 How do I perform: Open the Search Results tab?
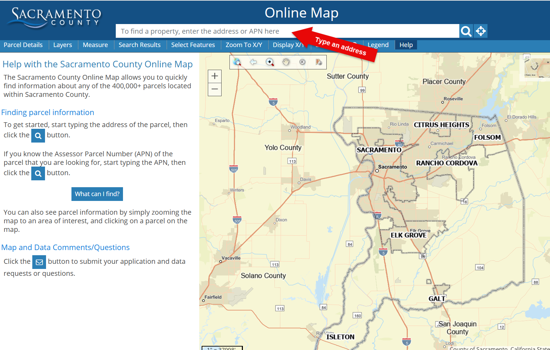139,45
